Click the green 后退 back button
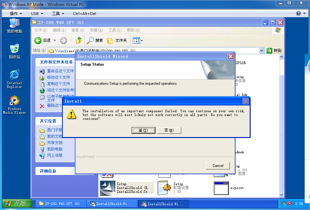The width and height of the screenshot is (310, 210). [x=42, y=40]
